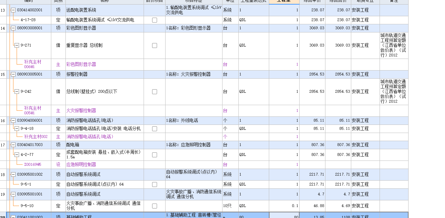Viewport: 445px width, 218px height.
Task: Check the 暂估项目 box for 4-17-28
Action: pyautogui.click(x=154, y=20)
